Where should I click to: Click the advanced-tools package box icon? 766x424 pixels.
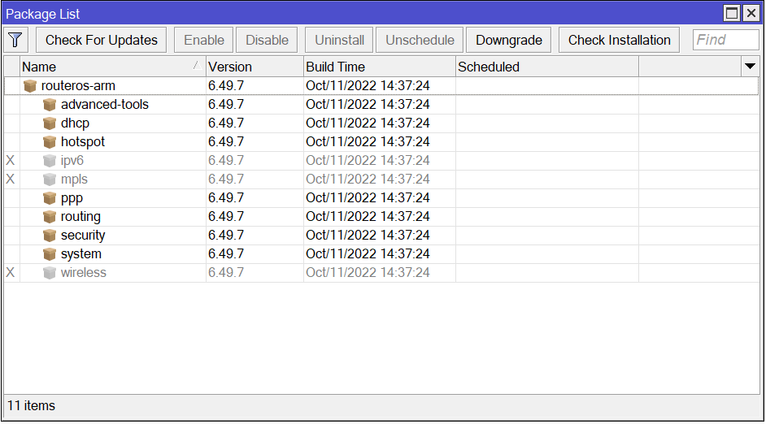50,105
